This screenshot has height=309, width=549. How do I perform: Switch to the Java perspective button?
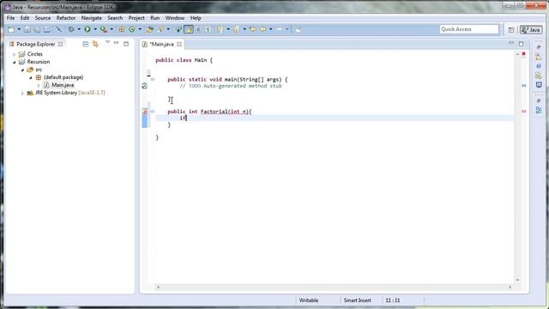[531, 30]
